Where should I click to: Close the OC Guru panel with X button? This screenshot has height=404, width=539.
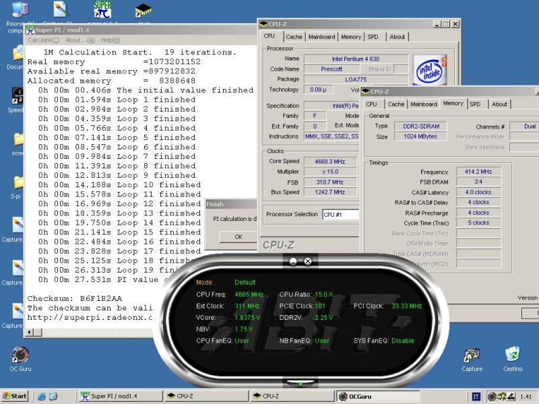[308, 261]
